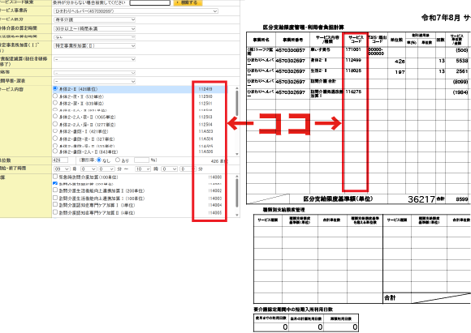Check 訪問介護生活機能向上連携加算Ⅱ (200単位) box
The height and width of the screenshot is (333, 471).
click(x=55, y=190)
